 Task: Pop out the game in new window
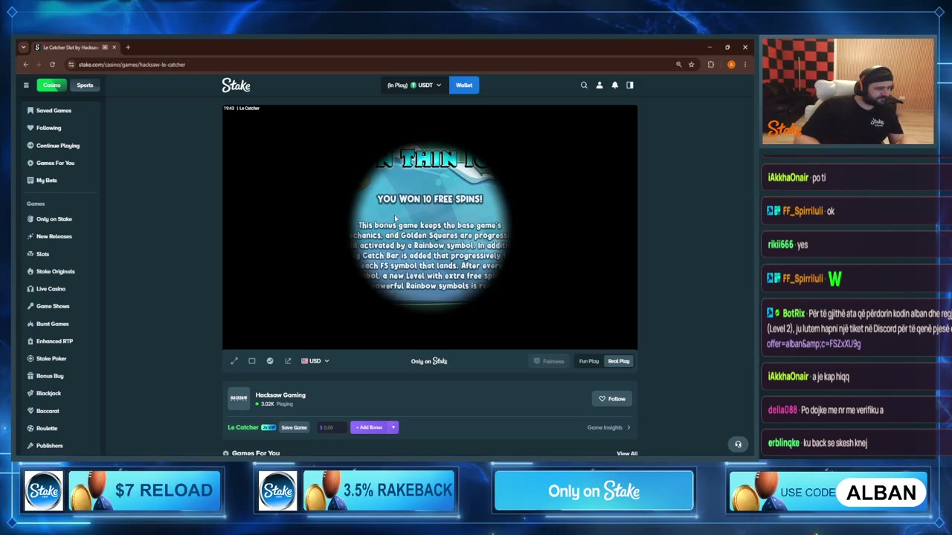click(288, 361)
